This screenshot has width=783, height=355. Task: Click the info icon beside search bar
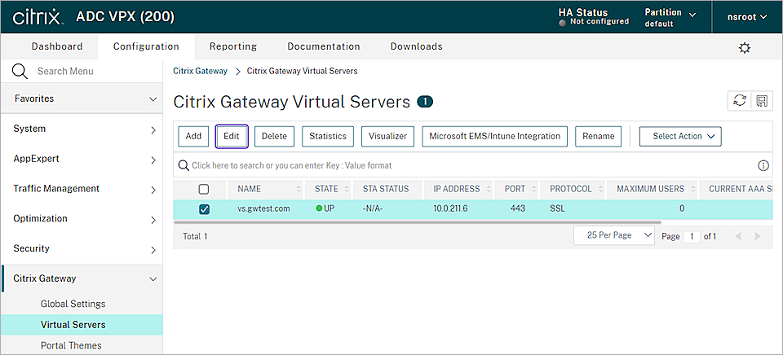tap(763, 165)
